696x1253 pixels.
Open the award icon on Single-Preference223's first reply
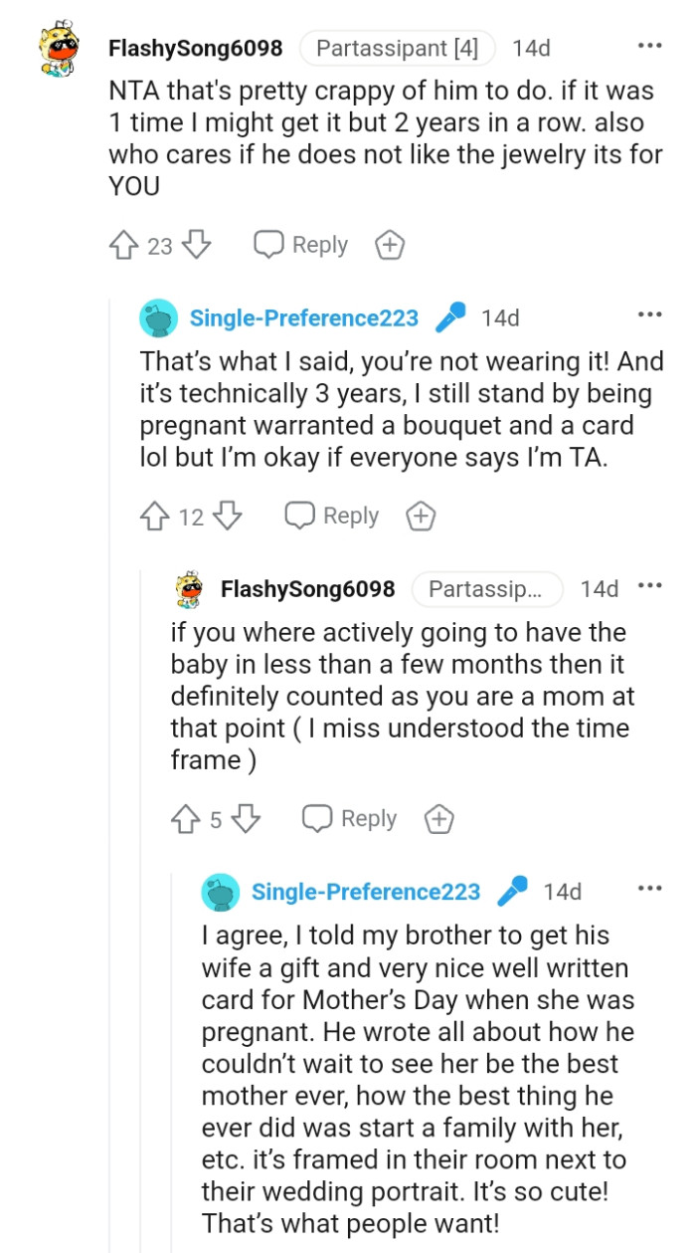coord(419,516)
